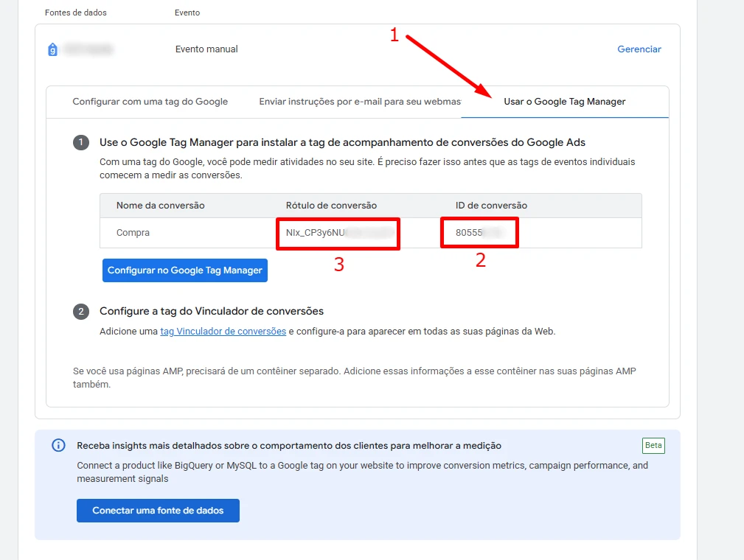The image size is (744, 560).
Task: Click the 'Evento' column label
Action: pos(187,13)
